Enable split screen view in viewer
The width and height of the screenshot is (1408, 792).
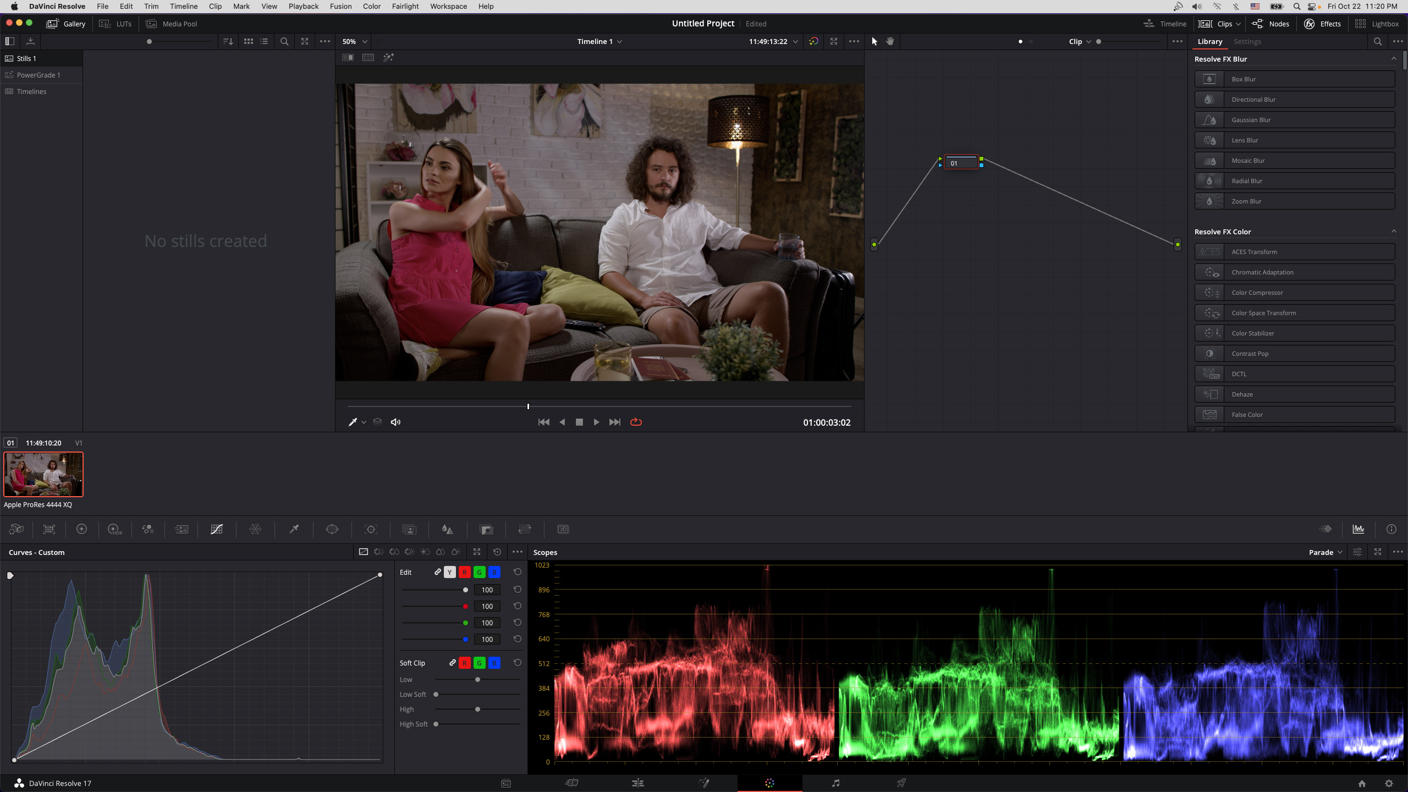[x=368, y=58]
